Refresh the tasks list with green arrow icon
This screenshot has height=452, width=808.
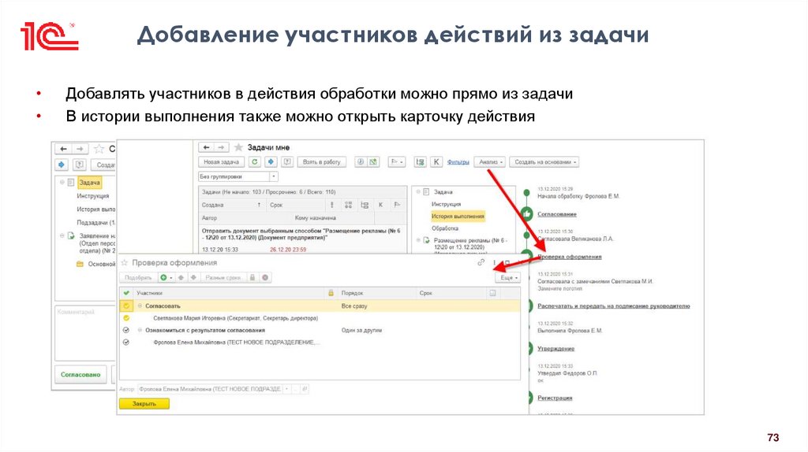tap(255, 162)
